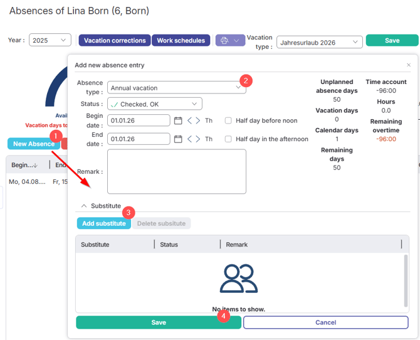The image size is (420, 340).
Task: Enable Half day in the afternoon checkbox
Action: click(x=229, y=139)
